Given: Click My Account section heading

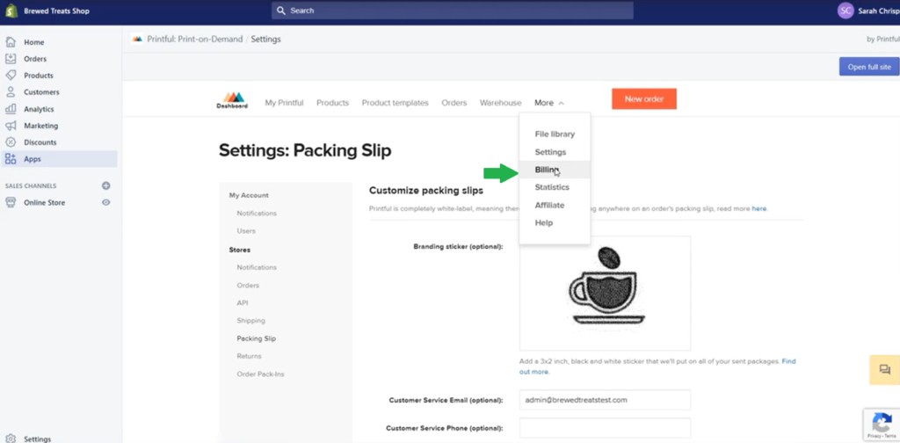Looking at the screenshot, I should click(x=249, y=196).
